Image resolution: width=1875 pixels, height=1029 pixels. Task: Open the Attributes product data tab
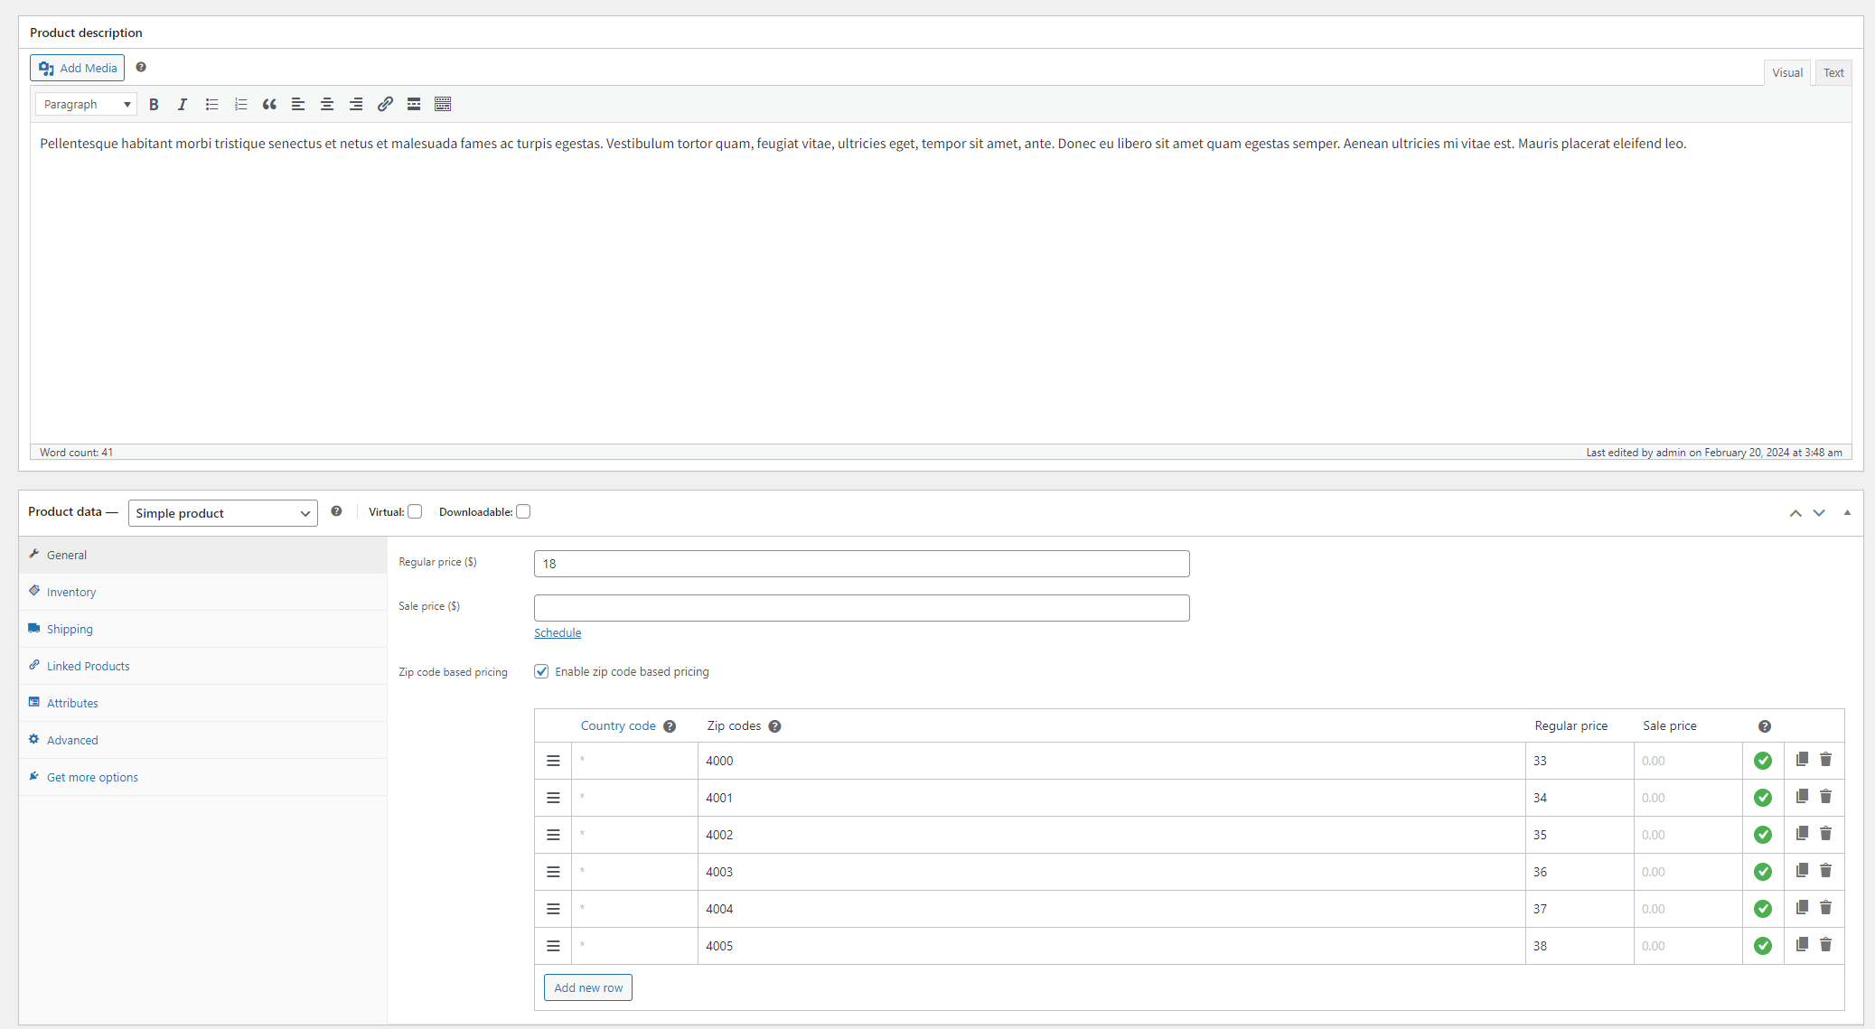(203, 703)
